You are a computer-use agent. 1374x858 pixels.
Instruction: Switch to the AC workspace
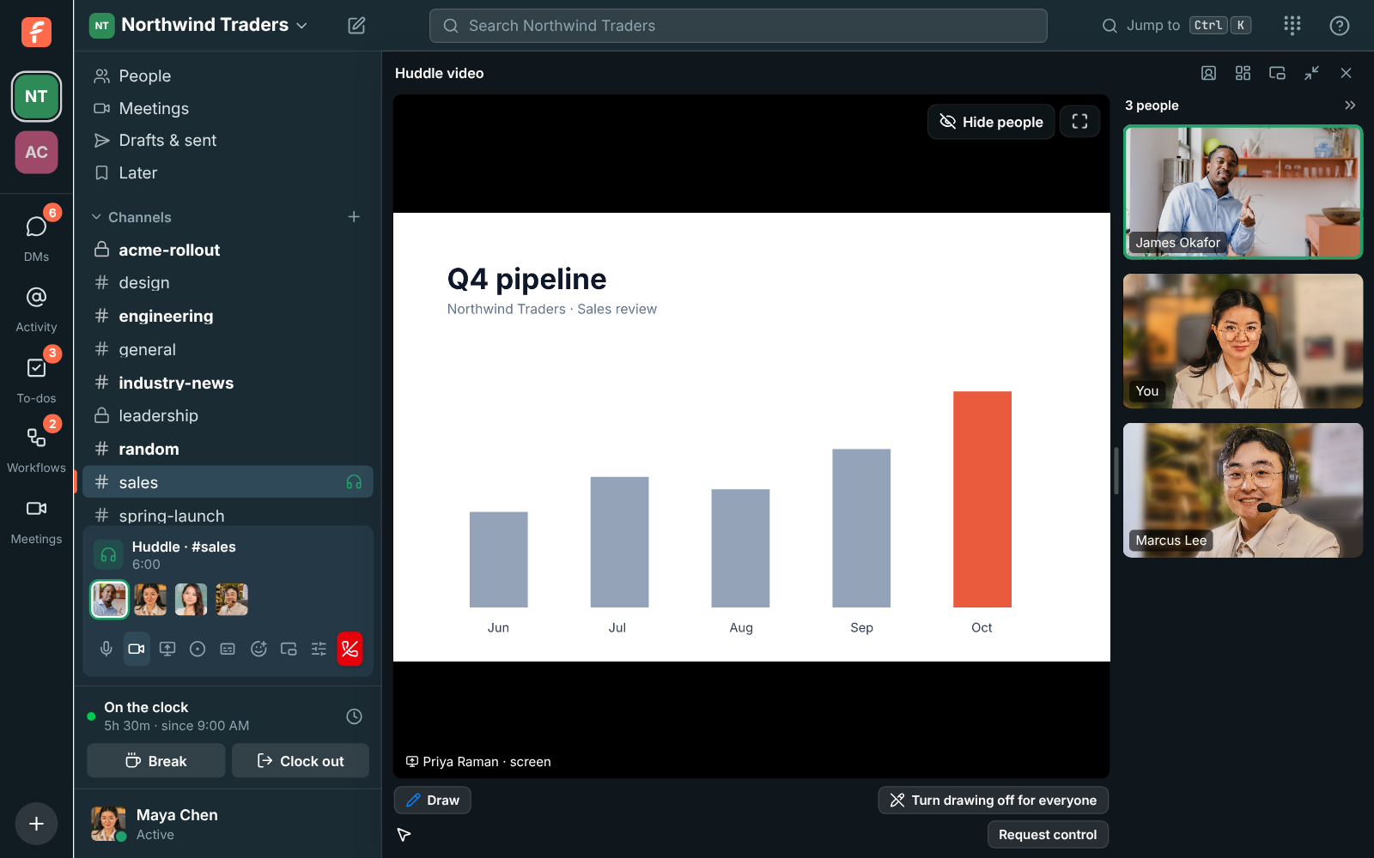point(36,152)
